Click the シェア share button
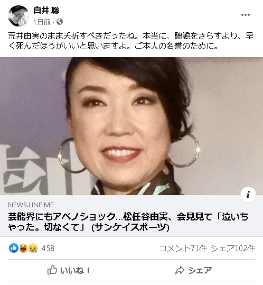Viewport: 263px width, 285px height. click(193, 270)
